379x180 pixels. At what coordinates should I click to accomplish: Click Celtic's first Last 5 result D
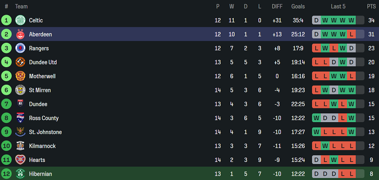(x=316, y=20)
